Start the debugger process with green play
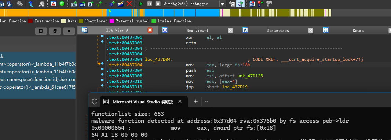This screenshot has width=391, height=140. click(x=141, y=4)
